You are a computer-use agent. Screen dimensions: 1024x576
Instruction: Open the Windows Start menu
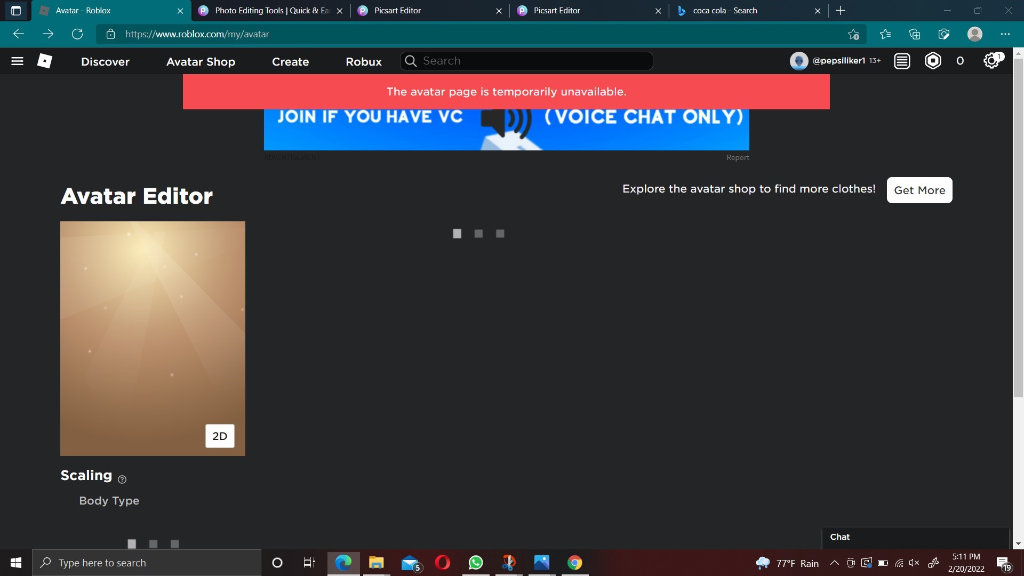(x=16, y=563)
